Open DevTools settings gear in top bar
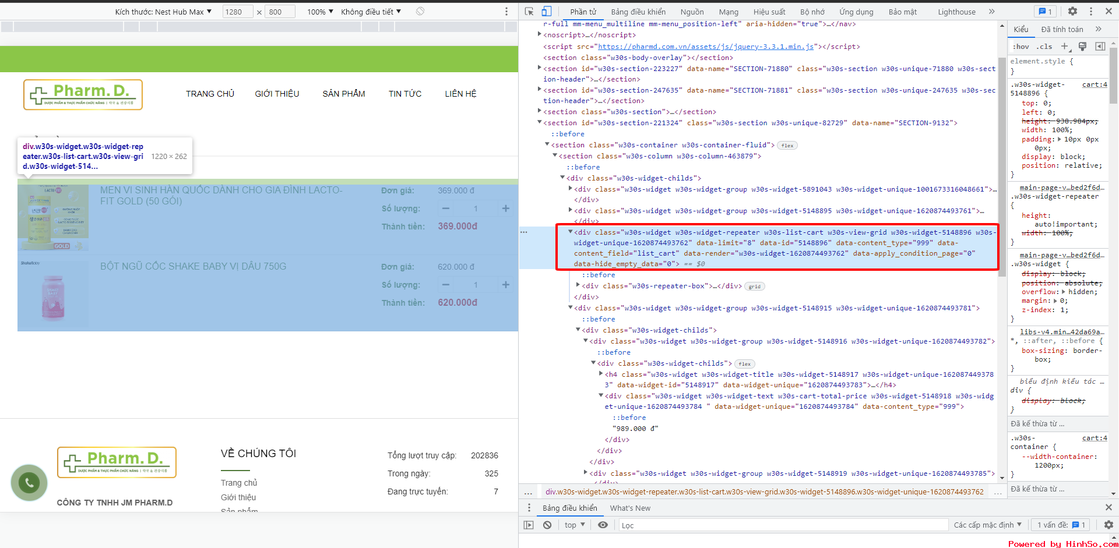 pyautogui.click(x=1072, y=12)
